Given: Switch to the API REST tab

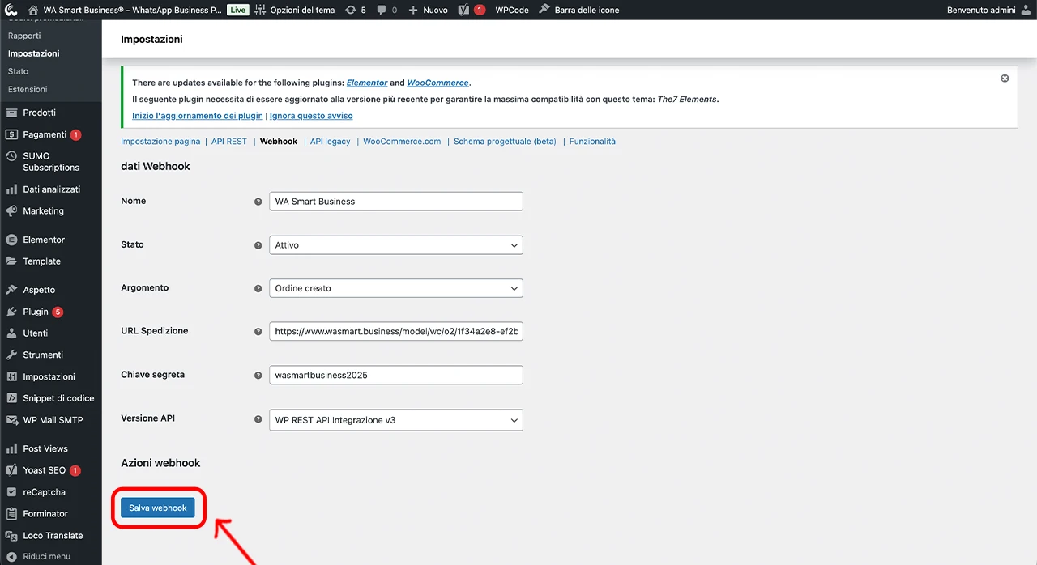Looking at the screenshot, I should (x=229, y=142).
